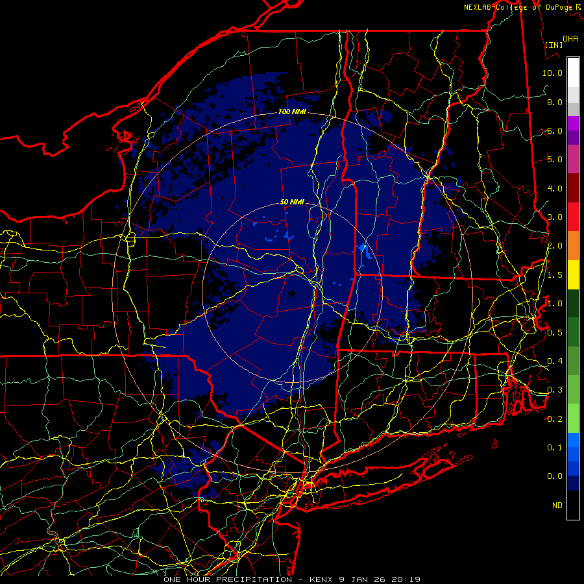Click the 100 NMI range ring label
Screen dimensions: 584x584
pyautogui.click(x=292, y=112)
